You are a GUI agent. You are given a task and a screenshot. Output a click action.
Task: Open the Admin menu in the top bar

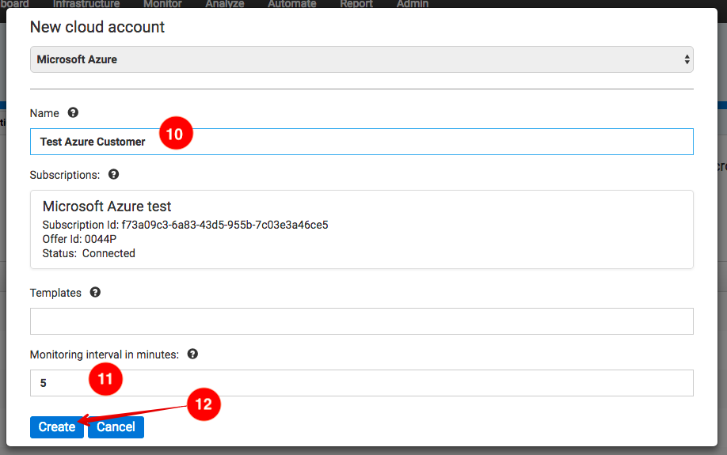coord(412,4)
